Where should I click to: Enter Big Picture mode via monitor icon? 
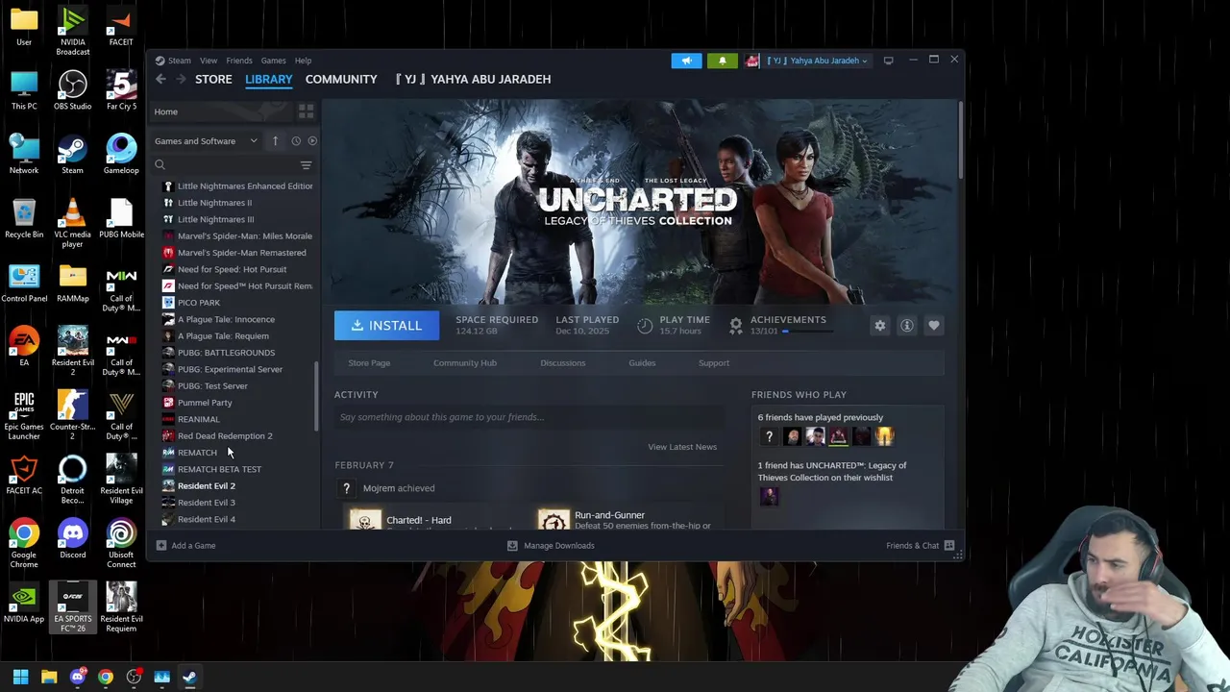(888, 61)
